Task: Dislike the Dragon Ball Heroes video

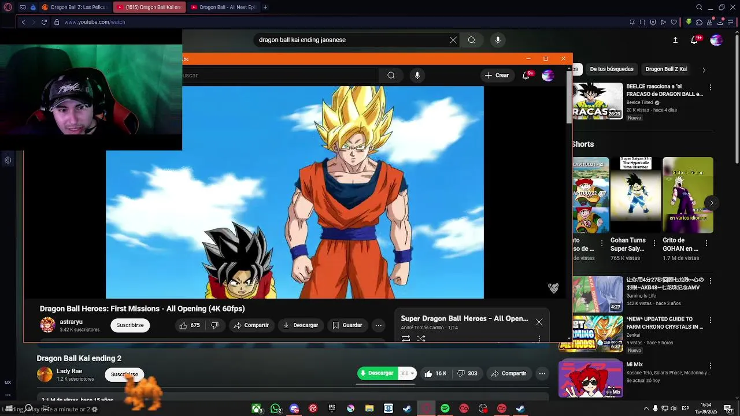Action: [x=215, y=325]
